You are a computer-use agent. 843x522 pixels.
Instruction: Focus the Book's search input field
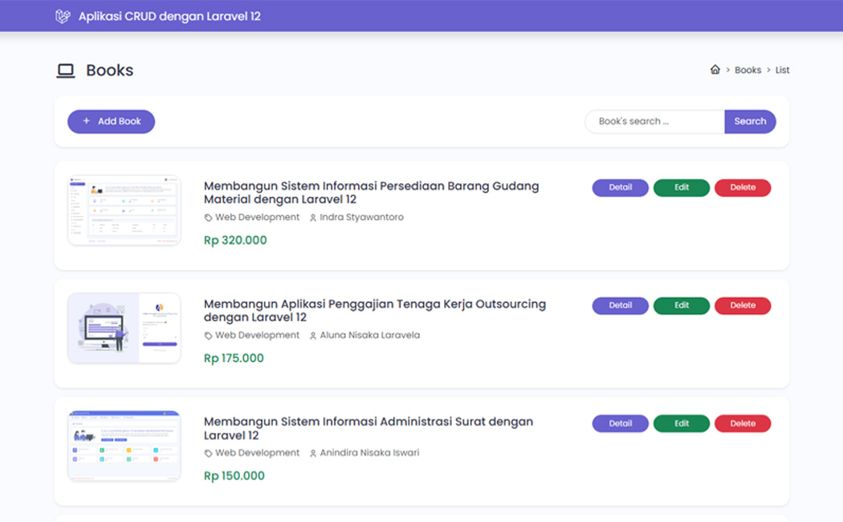click(x=654, y=121)
